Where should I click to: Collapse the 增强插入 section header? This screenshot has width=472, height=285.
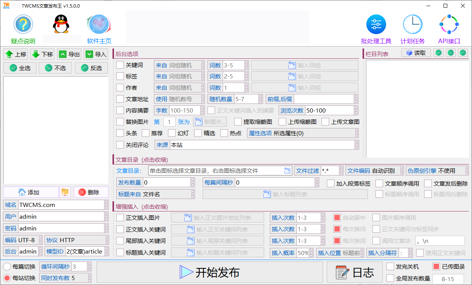tap(142, 207)
